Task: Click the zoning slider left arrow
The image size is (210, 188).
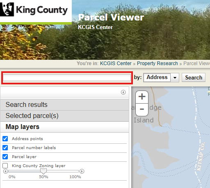Action: (5, 171)
